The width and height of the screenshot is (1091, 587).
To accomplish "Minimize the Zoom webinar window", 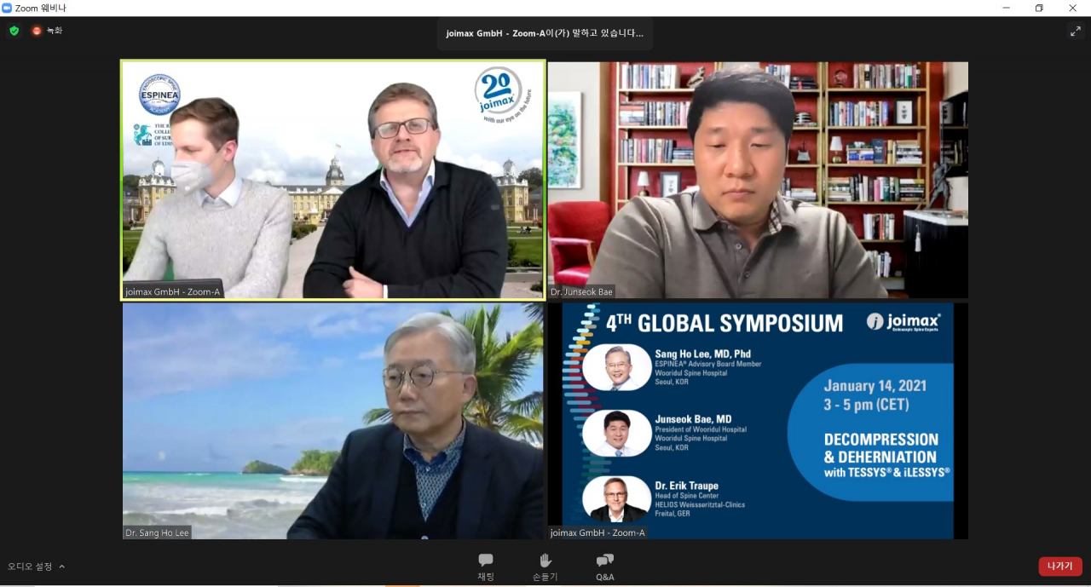I will click(x=1007, y=8).
